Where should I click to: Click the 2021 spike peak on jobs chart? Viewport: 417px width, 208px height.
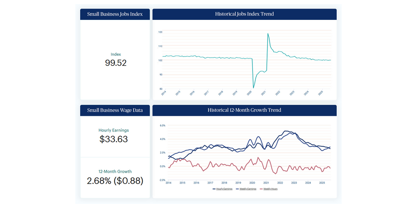pyautogui.click(x=268, y=34)
